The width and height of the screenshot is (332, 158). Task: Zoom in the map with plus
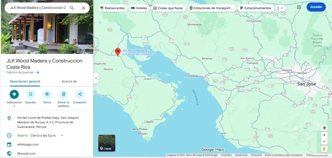click(x=324, y=135)
